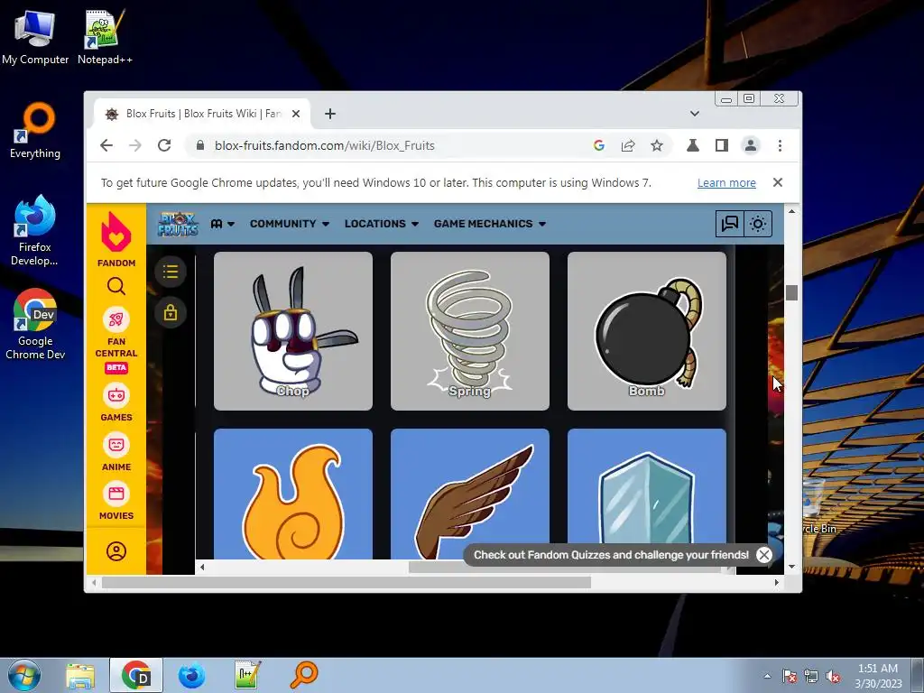Open Chrome Labs flask icon

692,145
